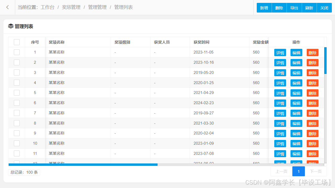This screenshot has width=335, height=188.
Task: Check the checkbox for row 1
Action: pyautogui.click(x=17, y=52)
